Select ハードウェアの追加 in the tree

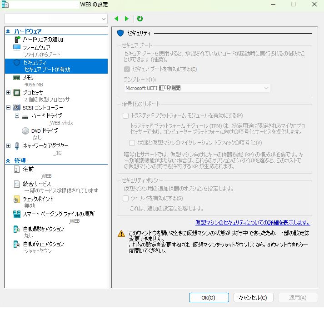pos(43,39)
